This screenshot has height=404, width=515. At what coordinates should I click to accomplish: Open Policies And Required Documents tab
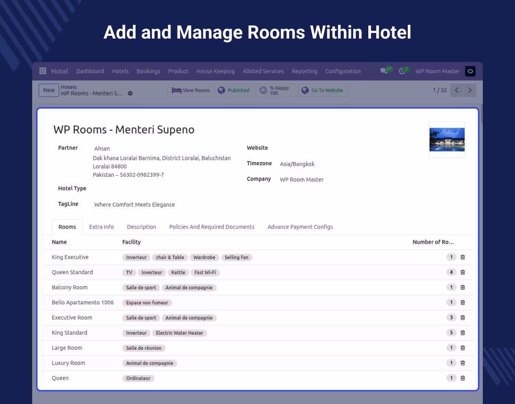click(x=212, y=227)
